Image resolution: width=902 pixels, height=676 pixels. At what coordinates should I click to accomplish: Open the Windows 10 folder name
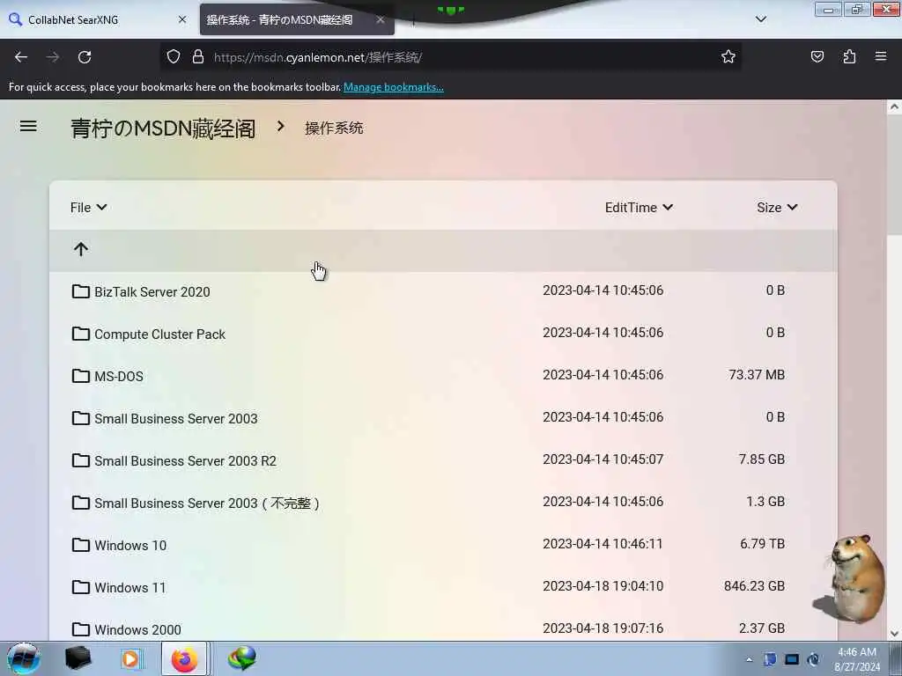click(130, 546)
